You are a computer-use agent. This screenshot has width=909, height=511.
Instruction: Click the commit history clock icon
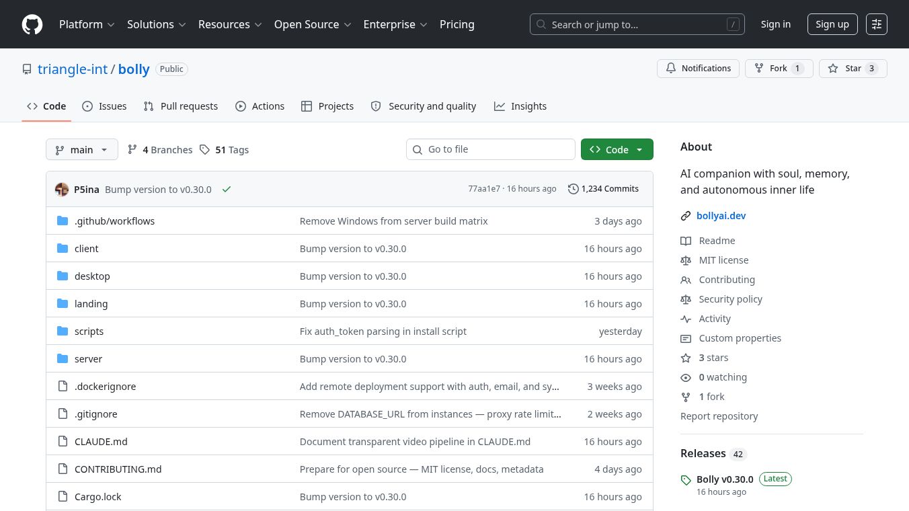[x=573, y=189]
